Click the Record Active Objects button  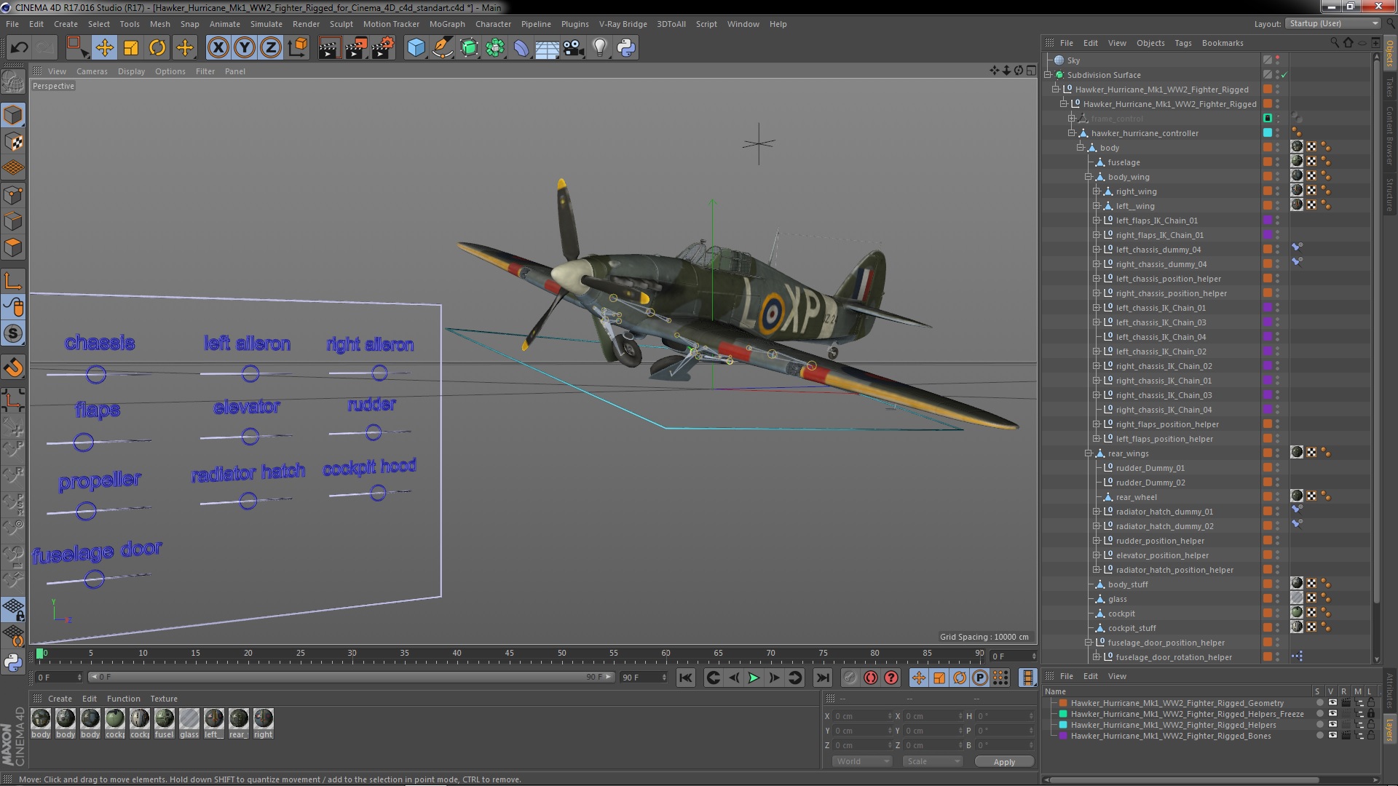coord(850,678)
